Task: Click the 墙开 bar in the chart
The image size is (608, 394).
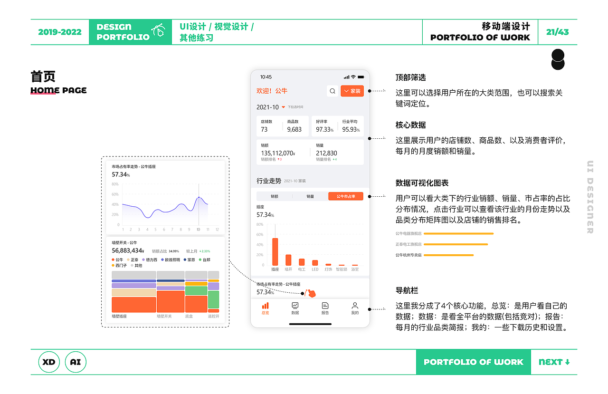Action: tap(288, 260)
